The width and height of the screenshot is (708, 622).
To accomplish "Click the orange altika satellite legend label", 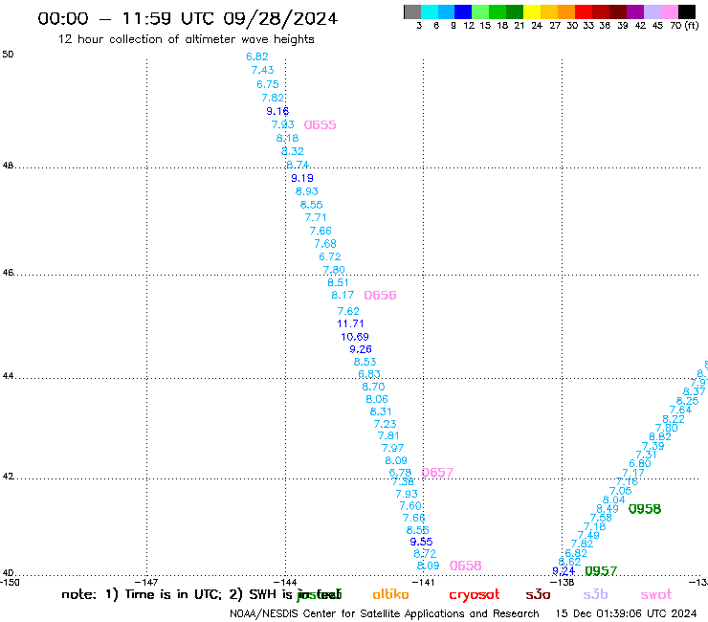I will click(x=390, y=594).
